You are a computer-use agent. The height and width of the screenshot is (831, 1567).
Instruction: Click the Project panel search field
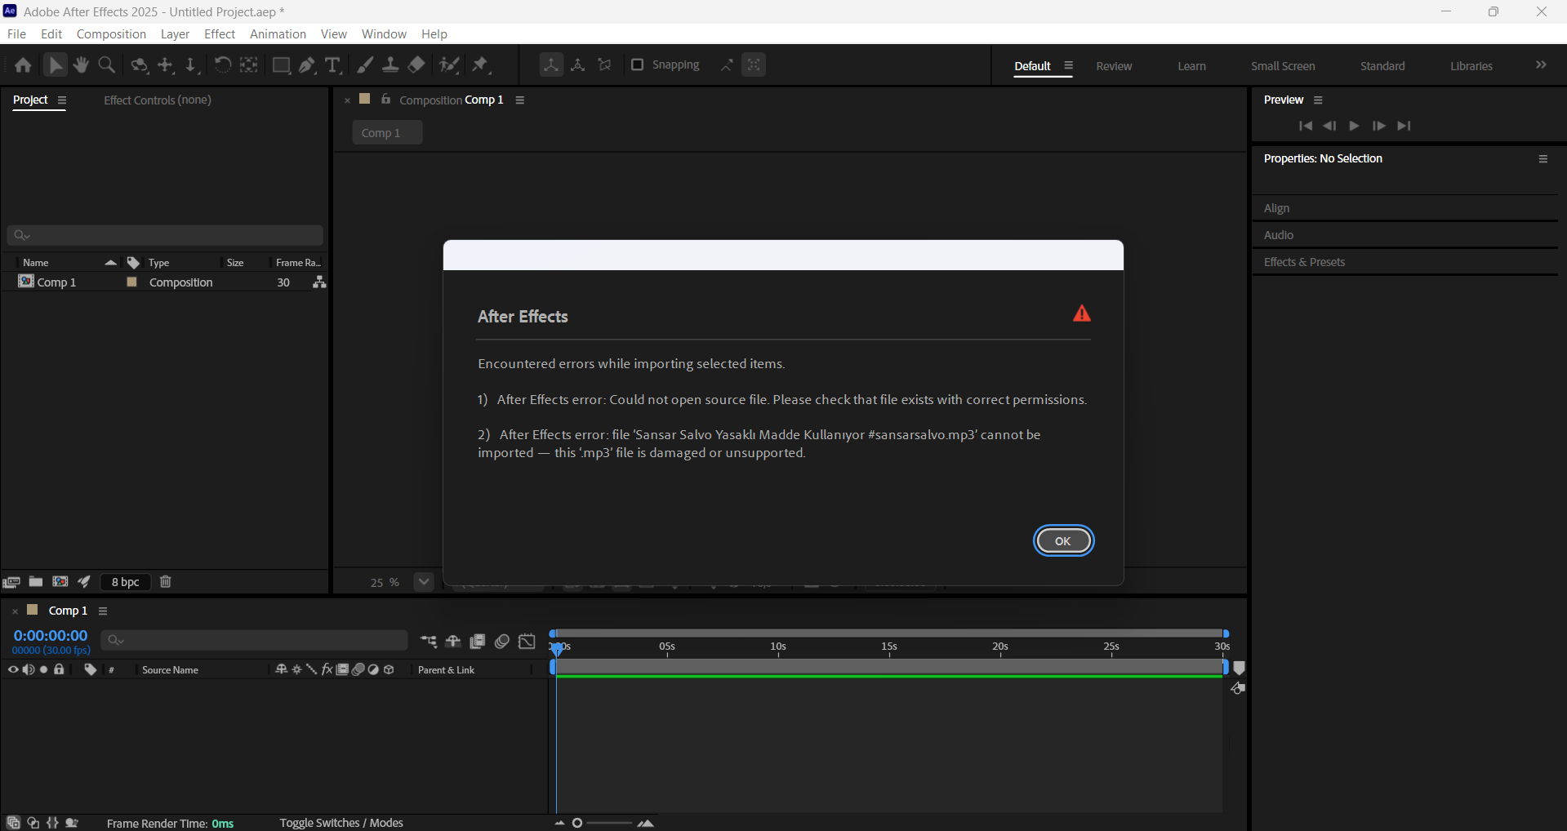click(165, 235)
